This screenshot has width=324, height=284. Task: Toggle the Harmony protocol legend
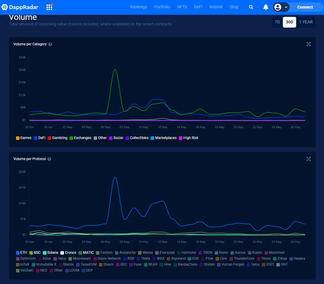point(187,253)
